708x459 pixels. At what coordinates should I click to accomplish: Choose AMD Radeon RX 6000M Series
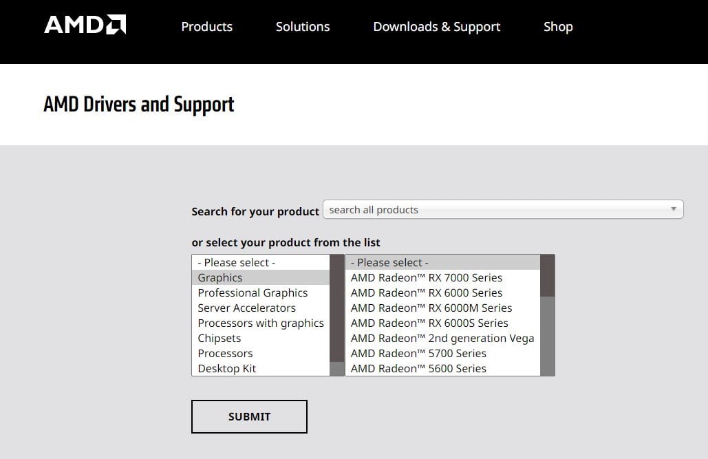(442, 308)
